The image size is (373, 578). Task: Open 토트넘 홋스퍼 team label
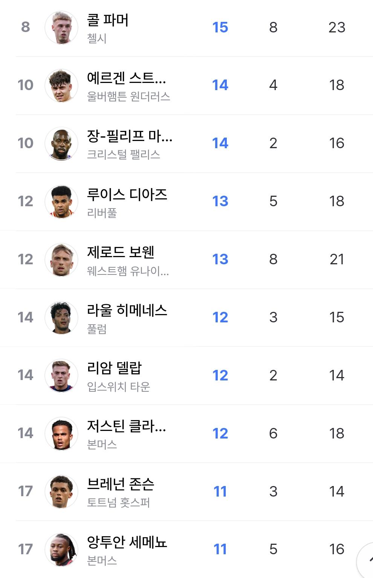coord(118,502)
